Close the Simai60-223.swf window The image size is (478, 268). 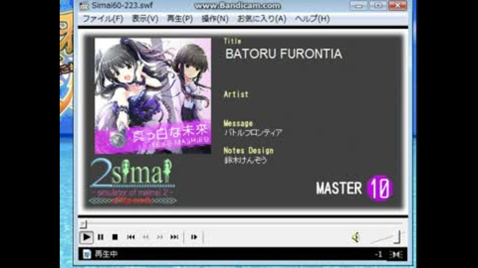397,5
